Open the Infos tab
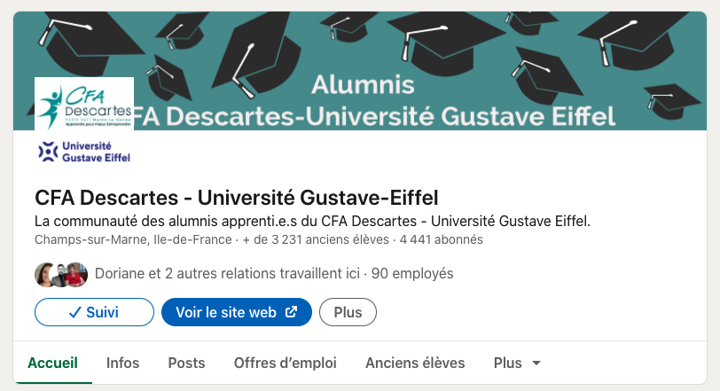Viewport: 720px width, 391px height. click(122, 363)
